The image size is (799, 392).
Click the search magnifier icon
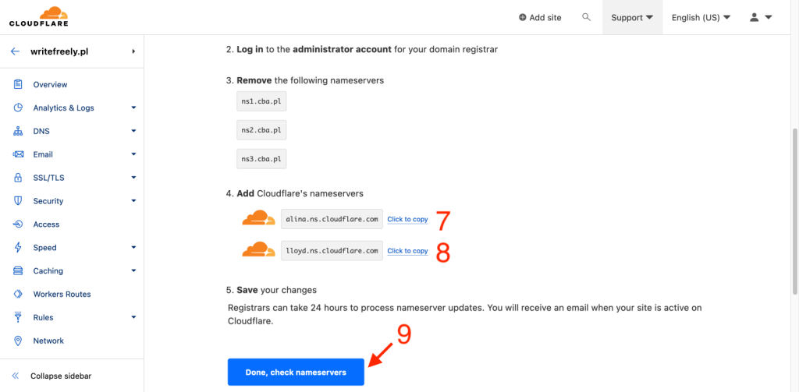[587, 17]
